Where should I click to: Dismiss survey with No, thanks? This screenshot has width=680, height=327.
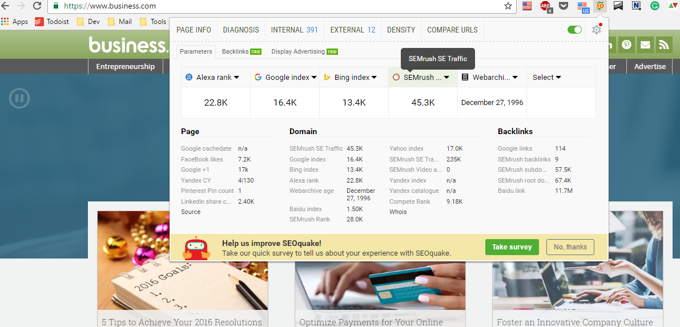pyautogui.click(x=570, y=247)
